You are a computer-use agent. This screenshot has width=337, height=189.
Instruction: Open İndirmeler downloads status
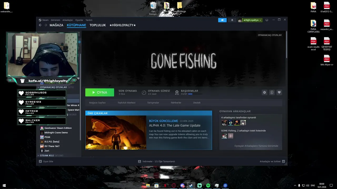click(x=156, y=161)
